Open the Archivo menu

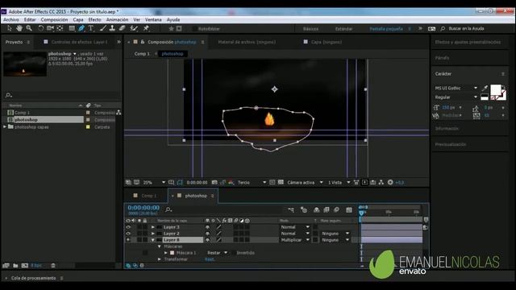[x=11, y=19]
